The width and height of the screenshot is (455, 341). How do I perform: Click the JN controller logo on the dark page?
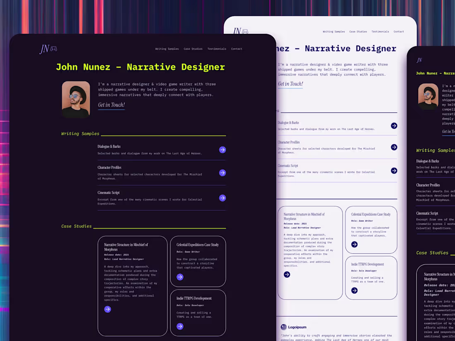(x=48, y=48)
